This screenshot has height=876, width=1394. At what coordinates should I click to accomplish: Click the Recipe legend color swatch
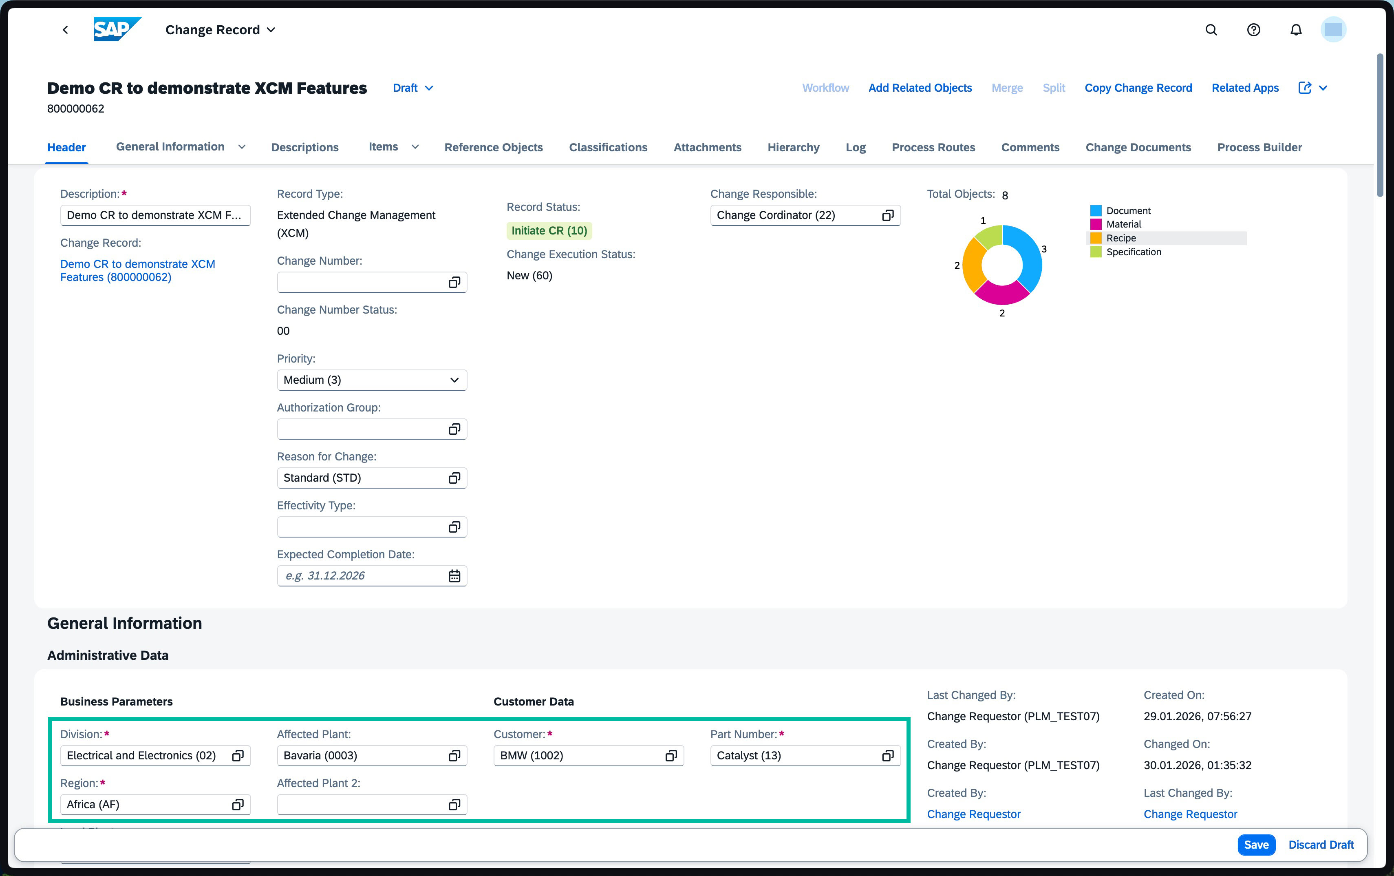(x=1095, y=238)
